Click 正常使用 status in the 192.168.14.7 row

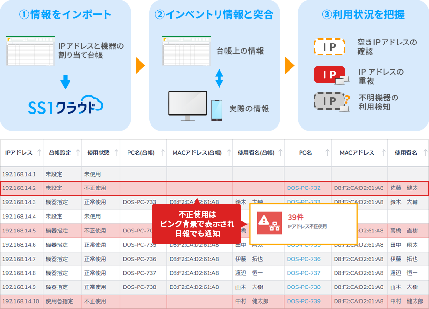click(95, 259)
